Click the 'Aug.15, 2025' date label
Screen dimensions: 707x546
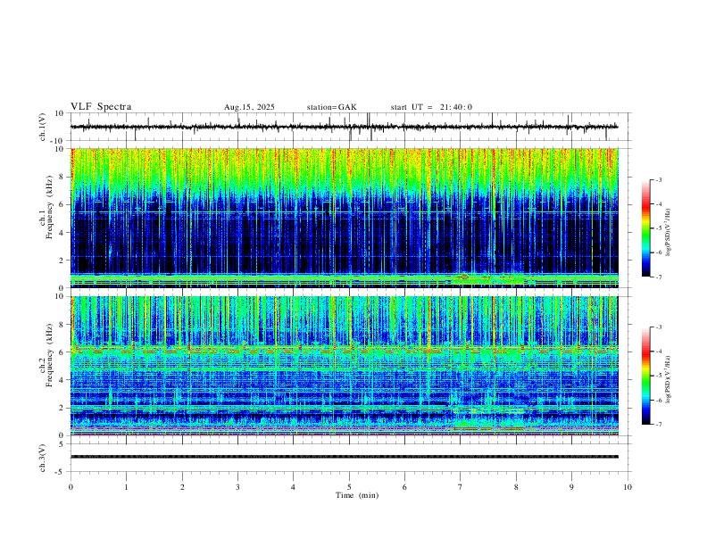[249, 107]
